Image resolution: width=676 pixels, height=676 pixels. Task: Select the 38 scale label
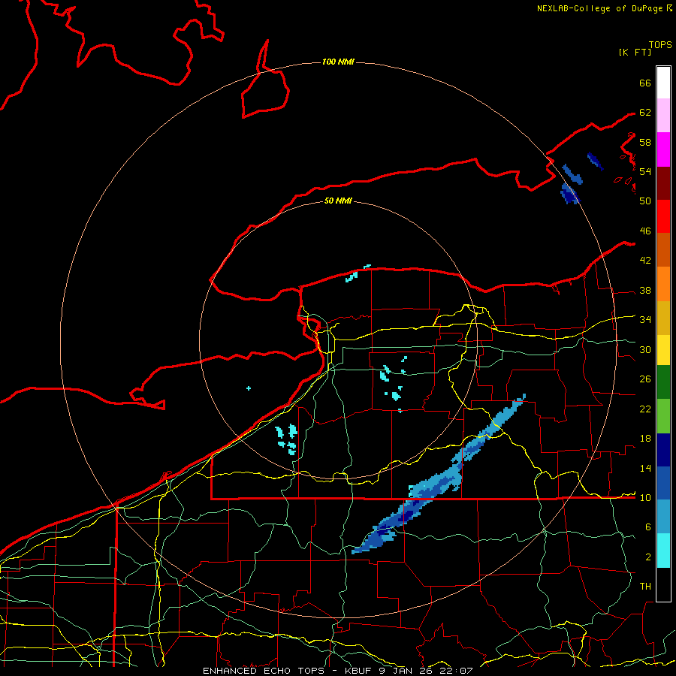pos(645,291)
